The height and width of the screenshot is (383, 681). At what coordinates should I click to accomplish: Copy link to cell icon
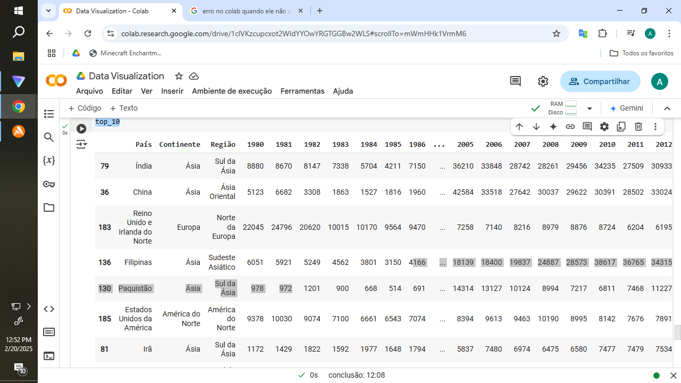point(570,127)
